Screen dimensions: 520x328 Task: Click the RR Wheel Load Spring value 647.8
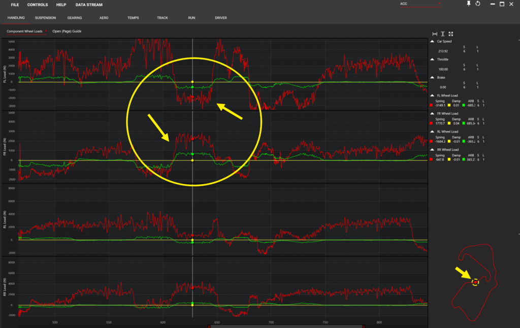coord(440,159)
